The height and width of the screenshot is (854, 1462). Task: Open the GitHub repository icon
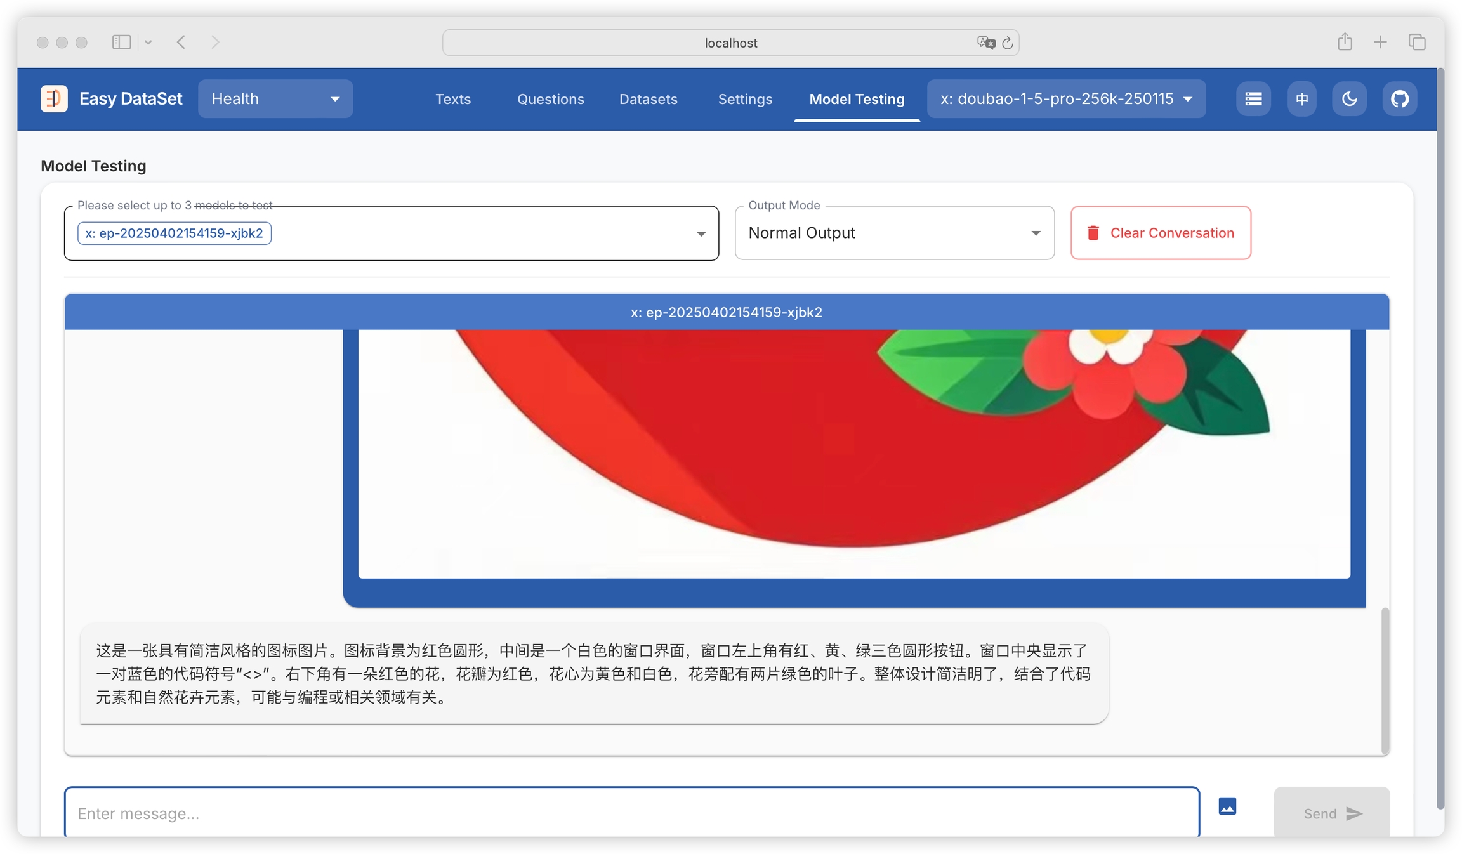(x=1399, y=98)
